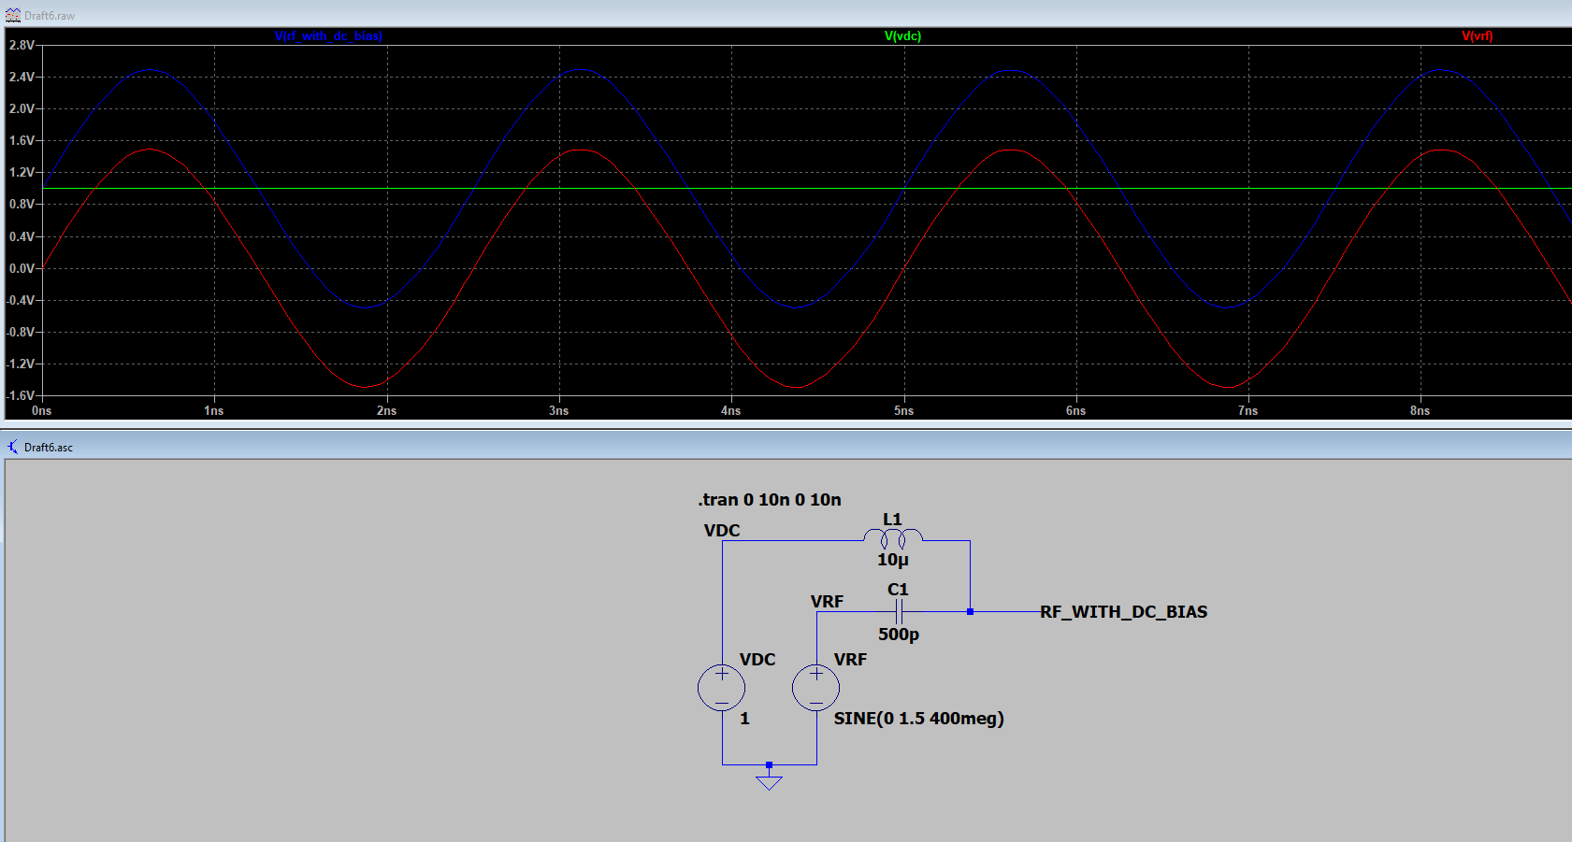Click the 10µ inductance value

tap(893, 560)
